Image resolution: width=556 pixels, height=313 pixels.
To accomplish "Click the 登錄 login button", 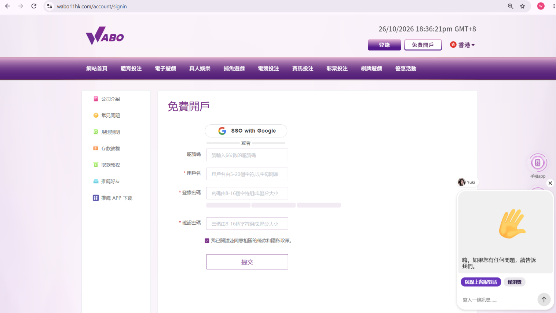I will point(384,45).
